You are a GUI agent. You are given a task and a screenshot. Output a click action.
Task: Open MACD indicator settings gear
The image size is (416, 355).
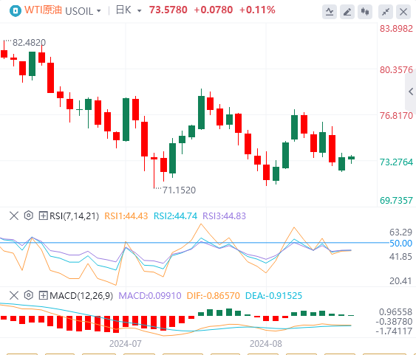coord(28,295)
